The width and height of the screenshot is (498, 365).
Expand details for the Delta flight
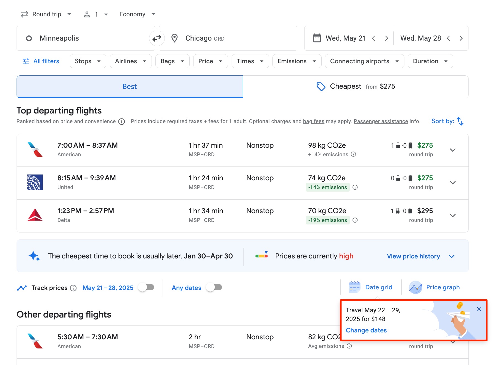coord(453,215)
